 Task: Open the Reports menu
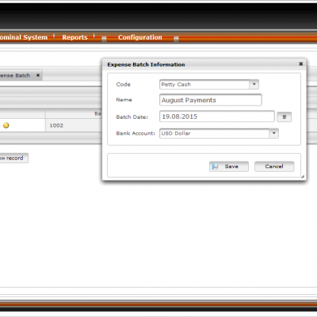point(74,37)
